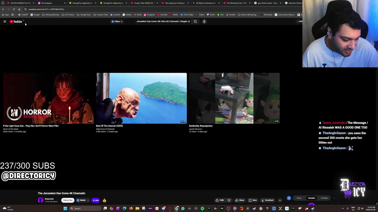Expand the Remix dropdown arrow

tap(88, 200)
